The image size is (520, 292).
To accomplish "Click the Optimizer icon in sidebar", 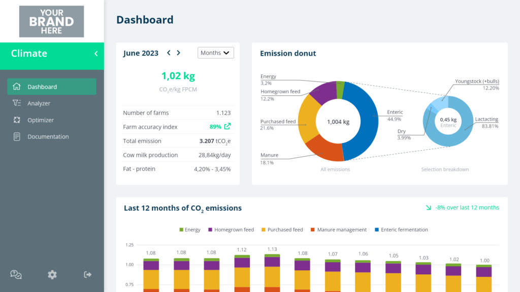I will (17, 120).
